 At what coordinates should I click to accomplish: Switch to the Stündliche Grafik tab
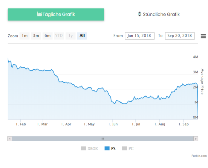(159, 14)
